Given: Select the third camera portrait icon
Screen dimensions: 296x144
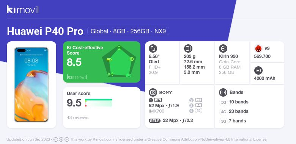Looking at the screenshot, I should [198, 105].
